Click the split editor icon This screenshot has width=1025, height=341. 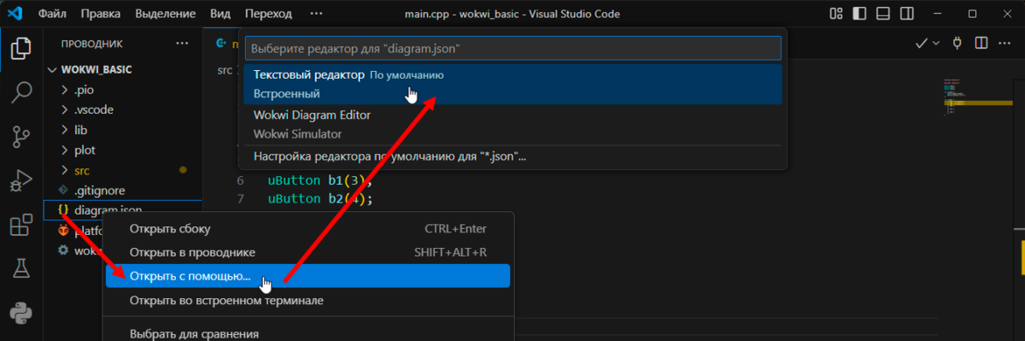pos(981,43)
